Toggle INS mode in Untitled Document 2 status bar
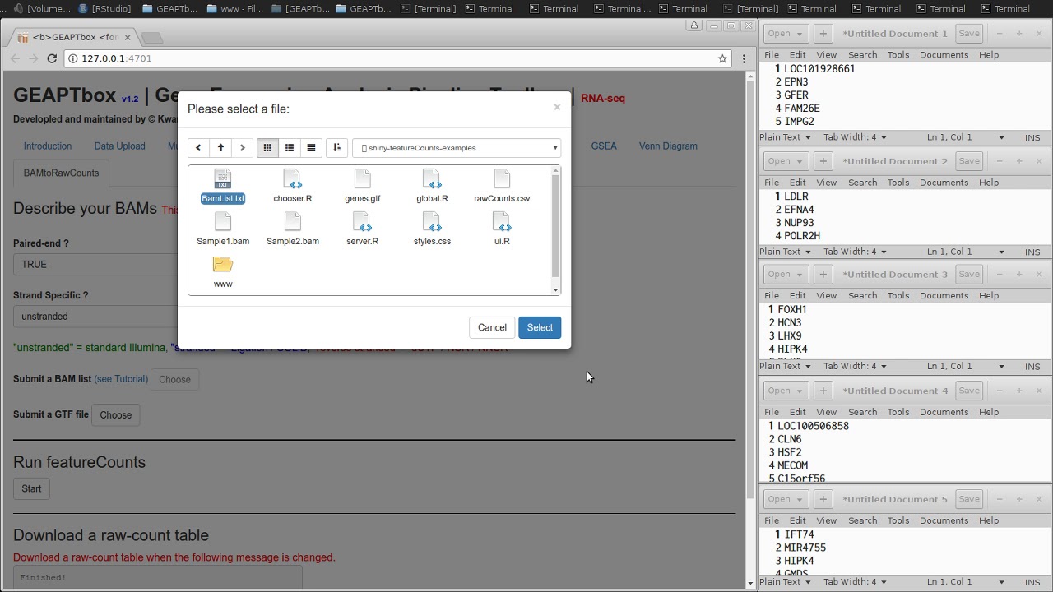Screen dimensions: 1053x592 (x=1032, y=252)
